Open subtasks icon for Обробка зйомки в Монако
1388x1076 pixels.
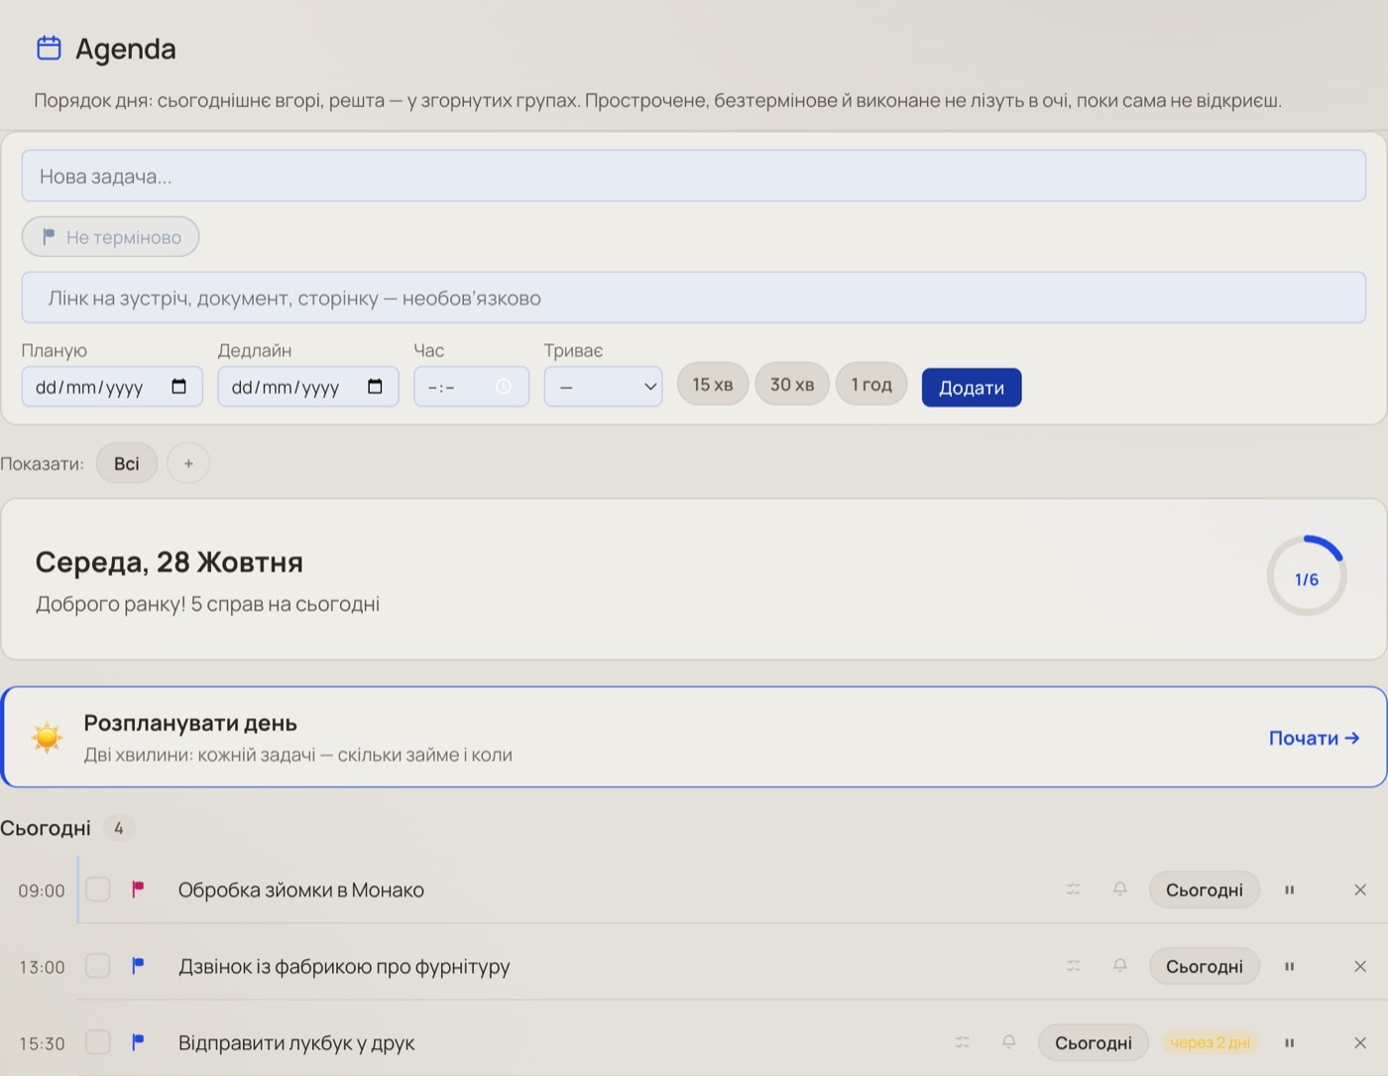point(1074,890)
